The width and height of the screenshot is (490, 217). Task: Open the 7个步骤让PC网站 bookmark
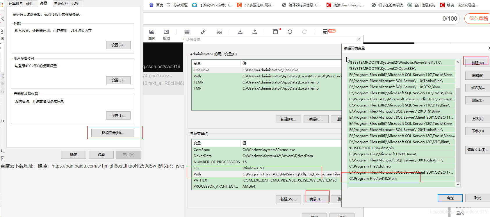pos(256,5)
